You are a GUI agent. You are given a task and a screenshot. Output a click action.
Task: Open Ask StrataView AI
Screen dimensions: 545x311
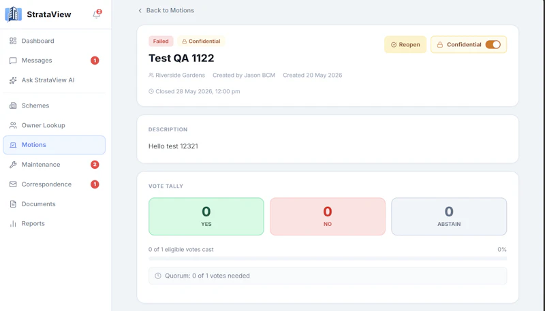(x=54, y=80)
